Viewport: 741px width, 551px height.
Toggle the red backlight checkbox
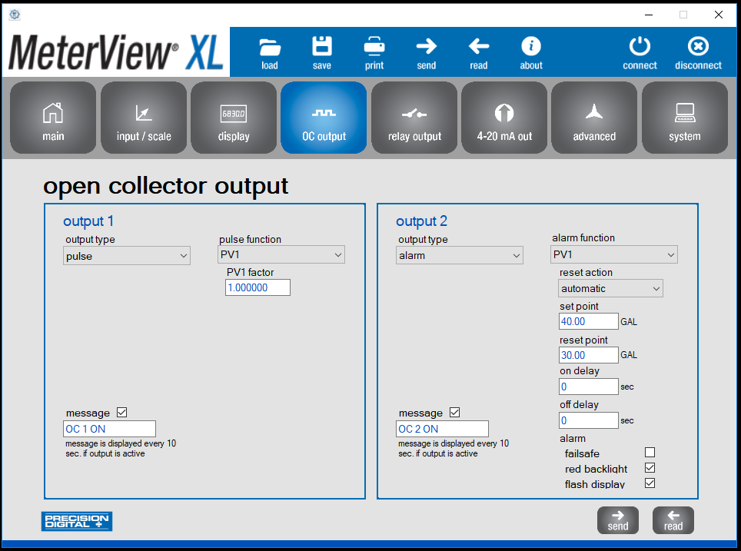[x=650, y=468]
